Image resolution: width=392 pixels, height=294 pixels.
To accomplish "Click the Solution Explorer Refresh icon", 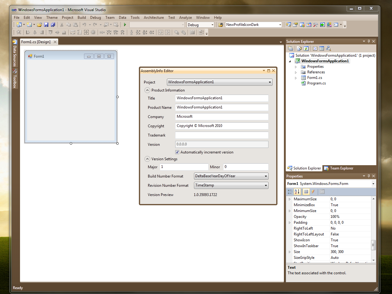I will 306,48.
